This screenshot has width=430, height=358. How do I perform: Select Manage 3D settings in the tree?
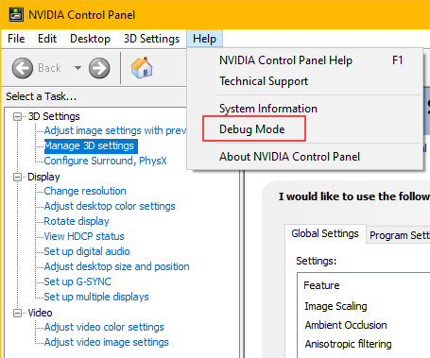pos(91,146)
